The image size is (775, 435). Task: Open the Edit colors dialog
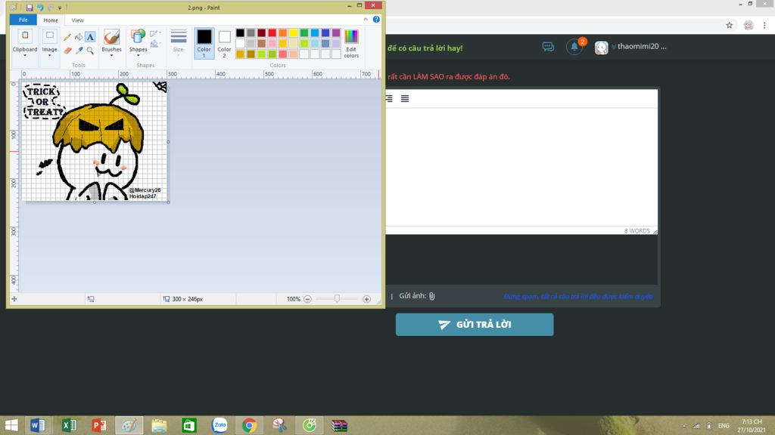[351, 43]
